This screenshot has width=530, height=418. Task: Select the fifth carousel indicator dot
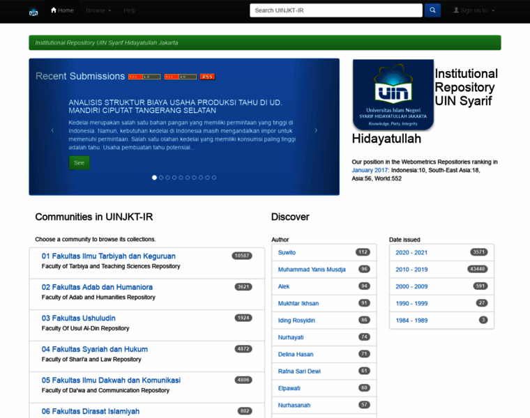pyautogui.click(x=181, y=178)
